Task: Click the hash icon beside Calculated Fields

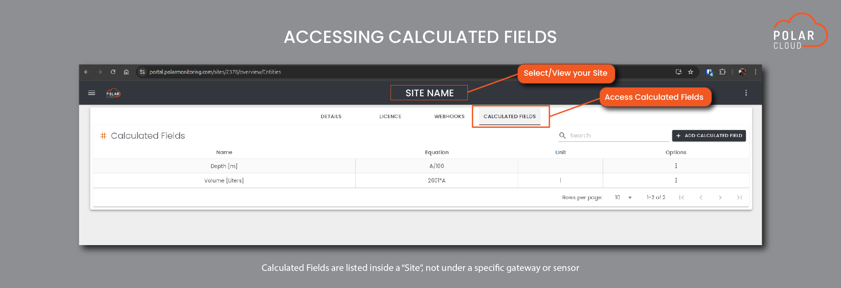Action: point(103,136)
